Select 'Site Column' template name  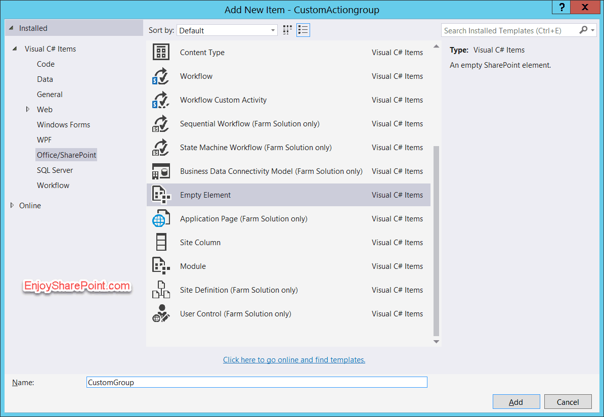click(x=200, y=243)
